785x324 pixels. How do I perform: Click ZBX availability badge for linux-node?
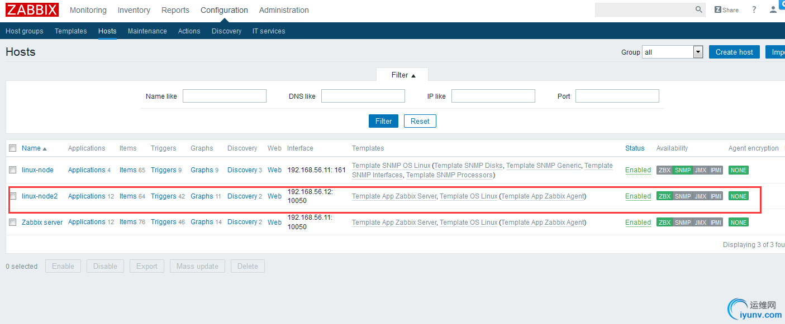click(x=664, y=170)
